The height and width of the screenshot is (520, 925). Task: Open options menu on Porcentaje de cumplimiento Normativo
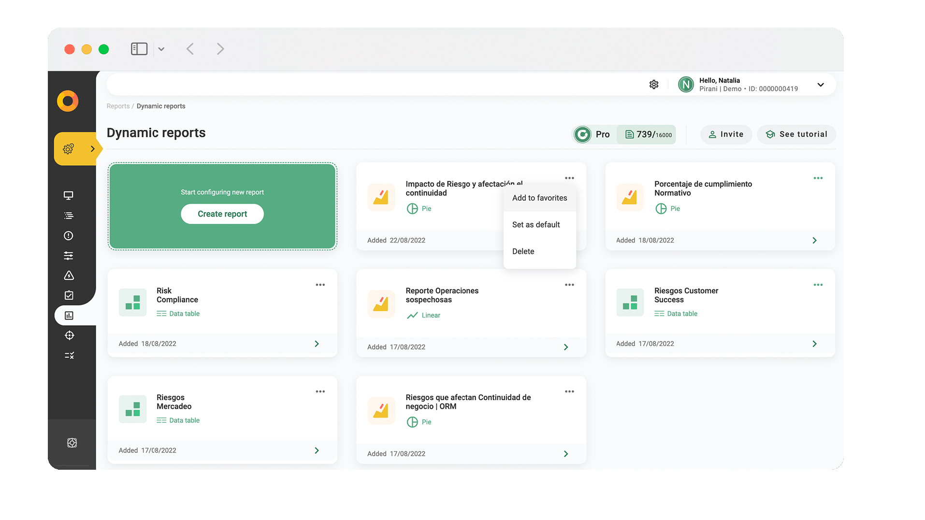(817, 178)
